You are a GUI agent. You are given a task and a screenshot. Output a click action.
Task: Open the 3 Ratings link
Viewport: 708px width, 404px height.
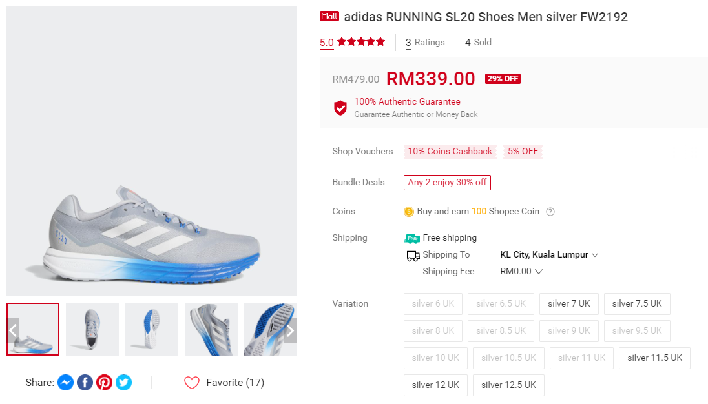[x=425, y=43]
